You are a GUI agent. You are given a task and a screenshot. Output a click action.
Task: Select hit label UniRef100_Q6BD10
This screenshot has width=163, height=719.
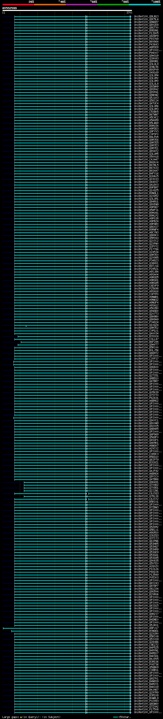[146, 378]
